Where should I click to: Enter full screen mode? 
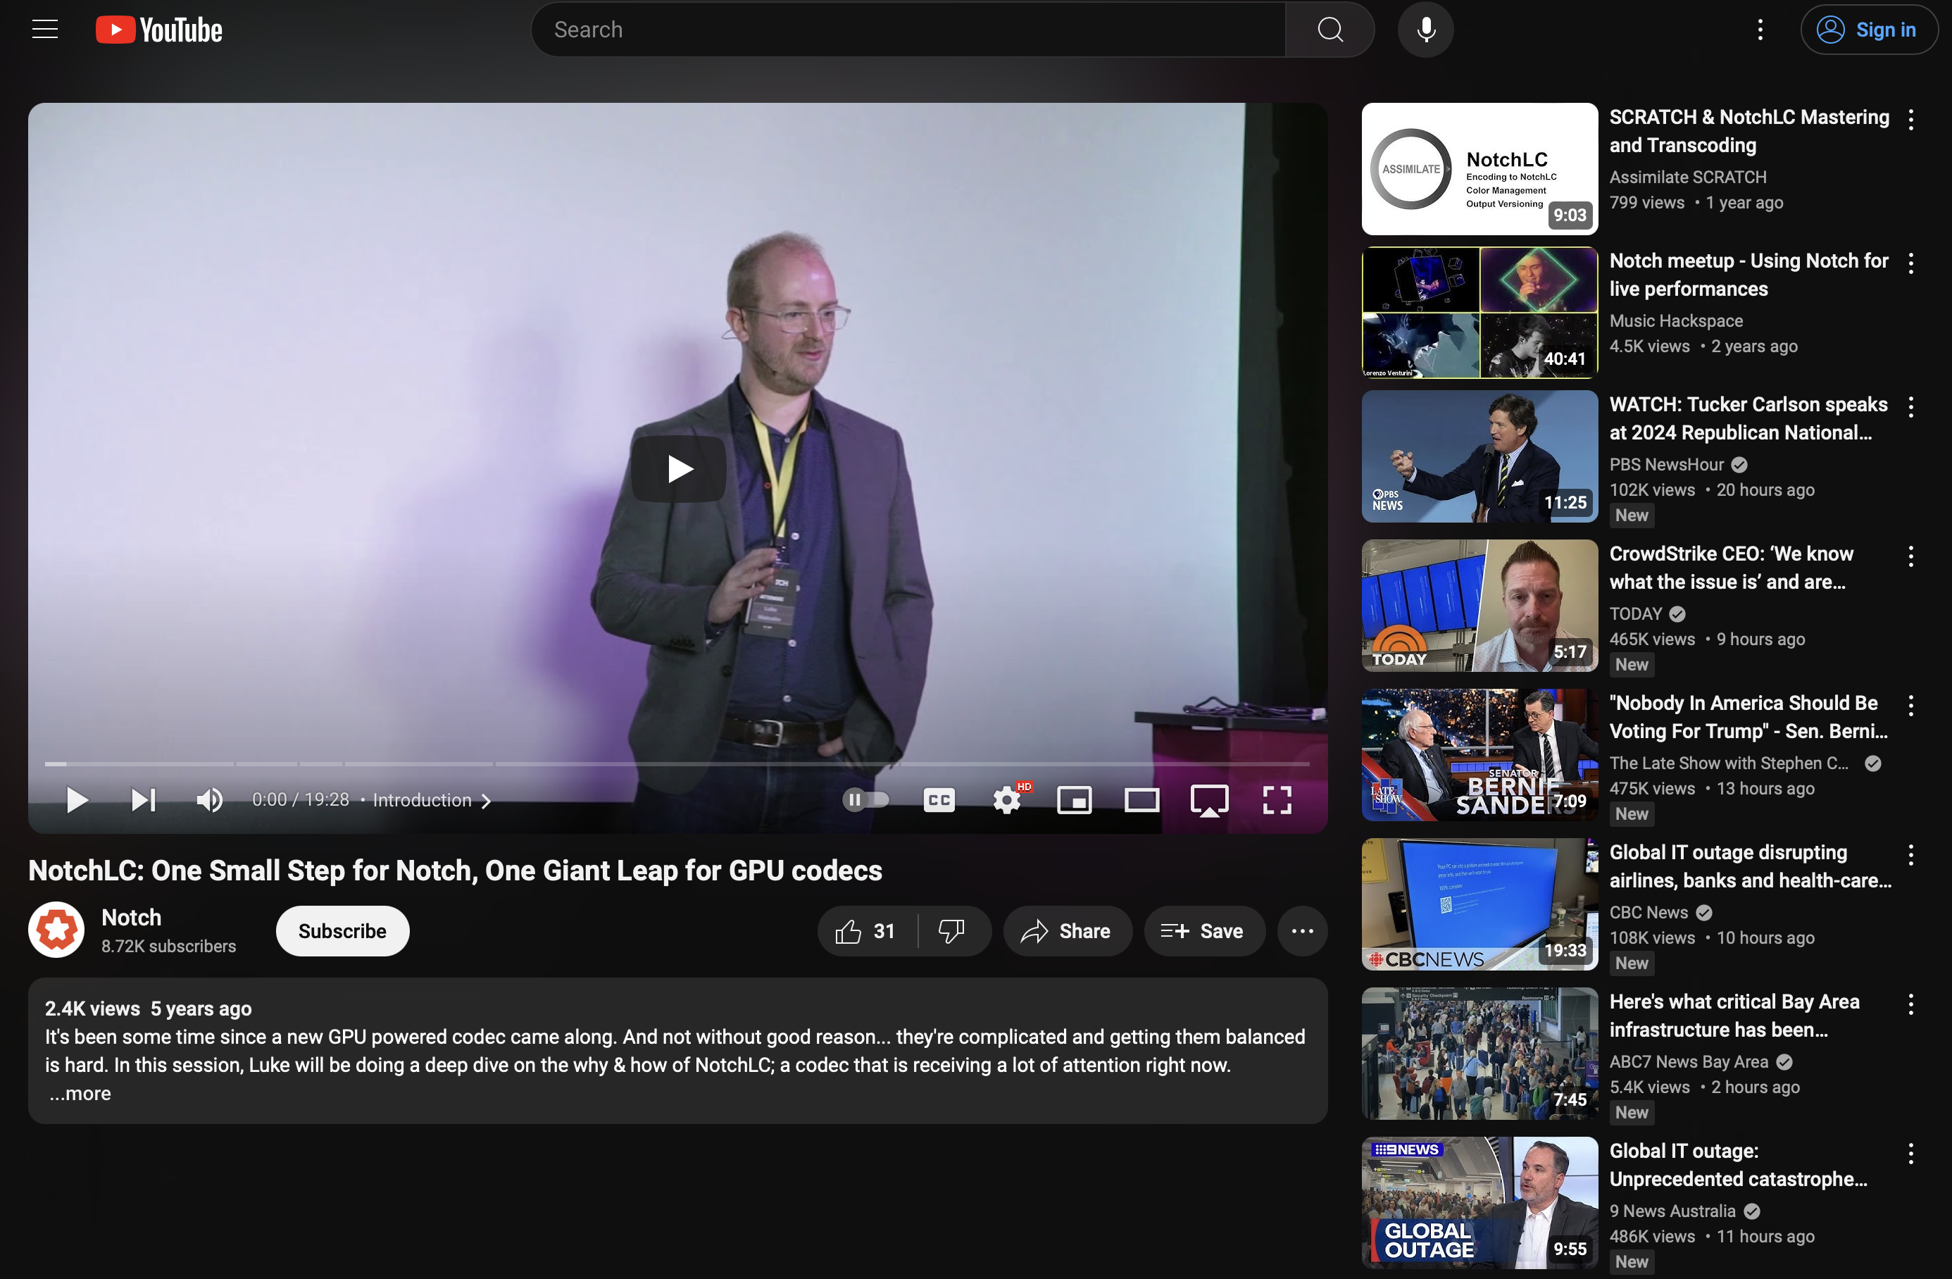(1277, 799)
